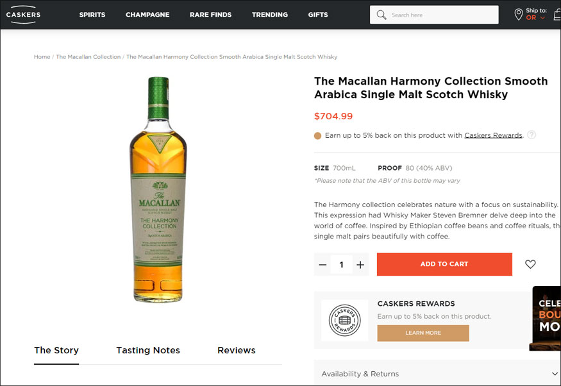The height and width of the screenshot is (386, 561).
Task: Open the Rare Finds menu
Action: click(210, 15)
